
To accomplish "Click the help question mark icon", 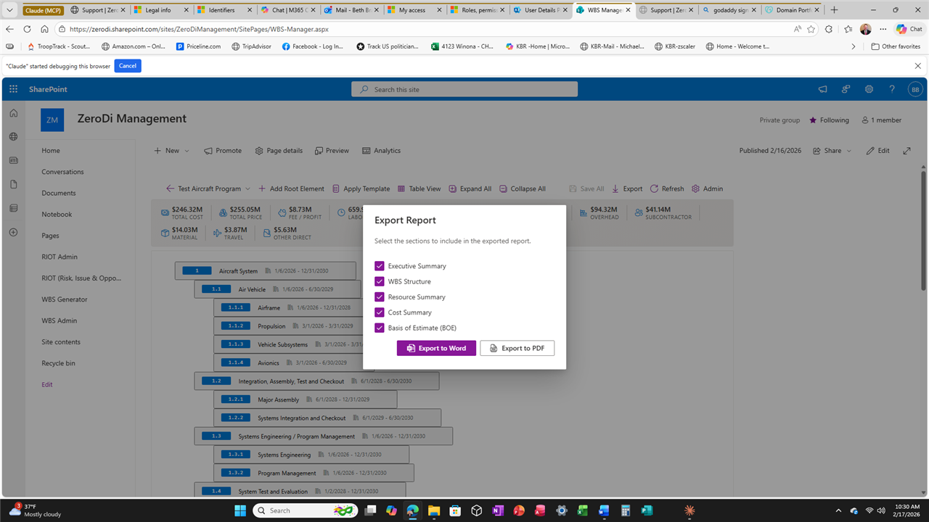I will [x=892, y=89].
